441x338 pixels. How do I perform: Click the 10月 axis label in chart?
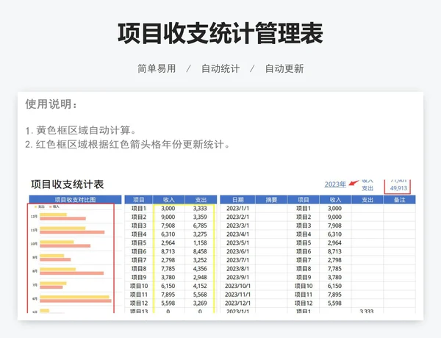click(x=34, y=244)
